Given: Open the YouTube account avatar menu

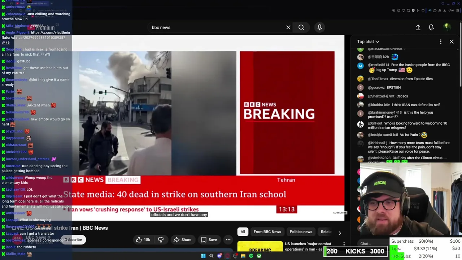Looking at the screenshot, I should point(446,27).
